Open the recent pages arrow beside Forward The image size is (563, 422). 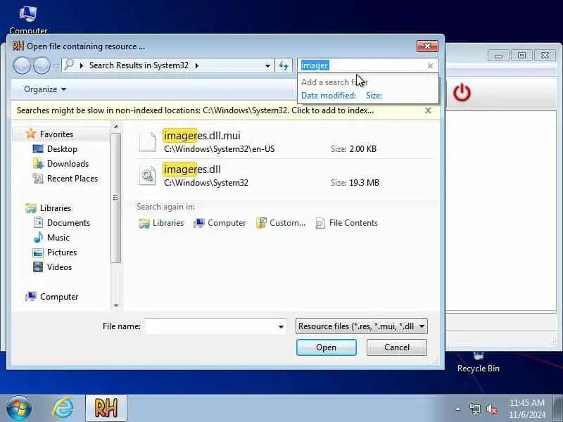pos(56,65)
